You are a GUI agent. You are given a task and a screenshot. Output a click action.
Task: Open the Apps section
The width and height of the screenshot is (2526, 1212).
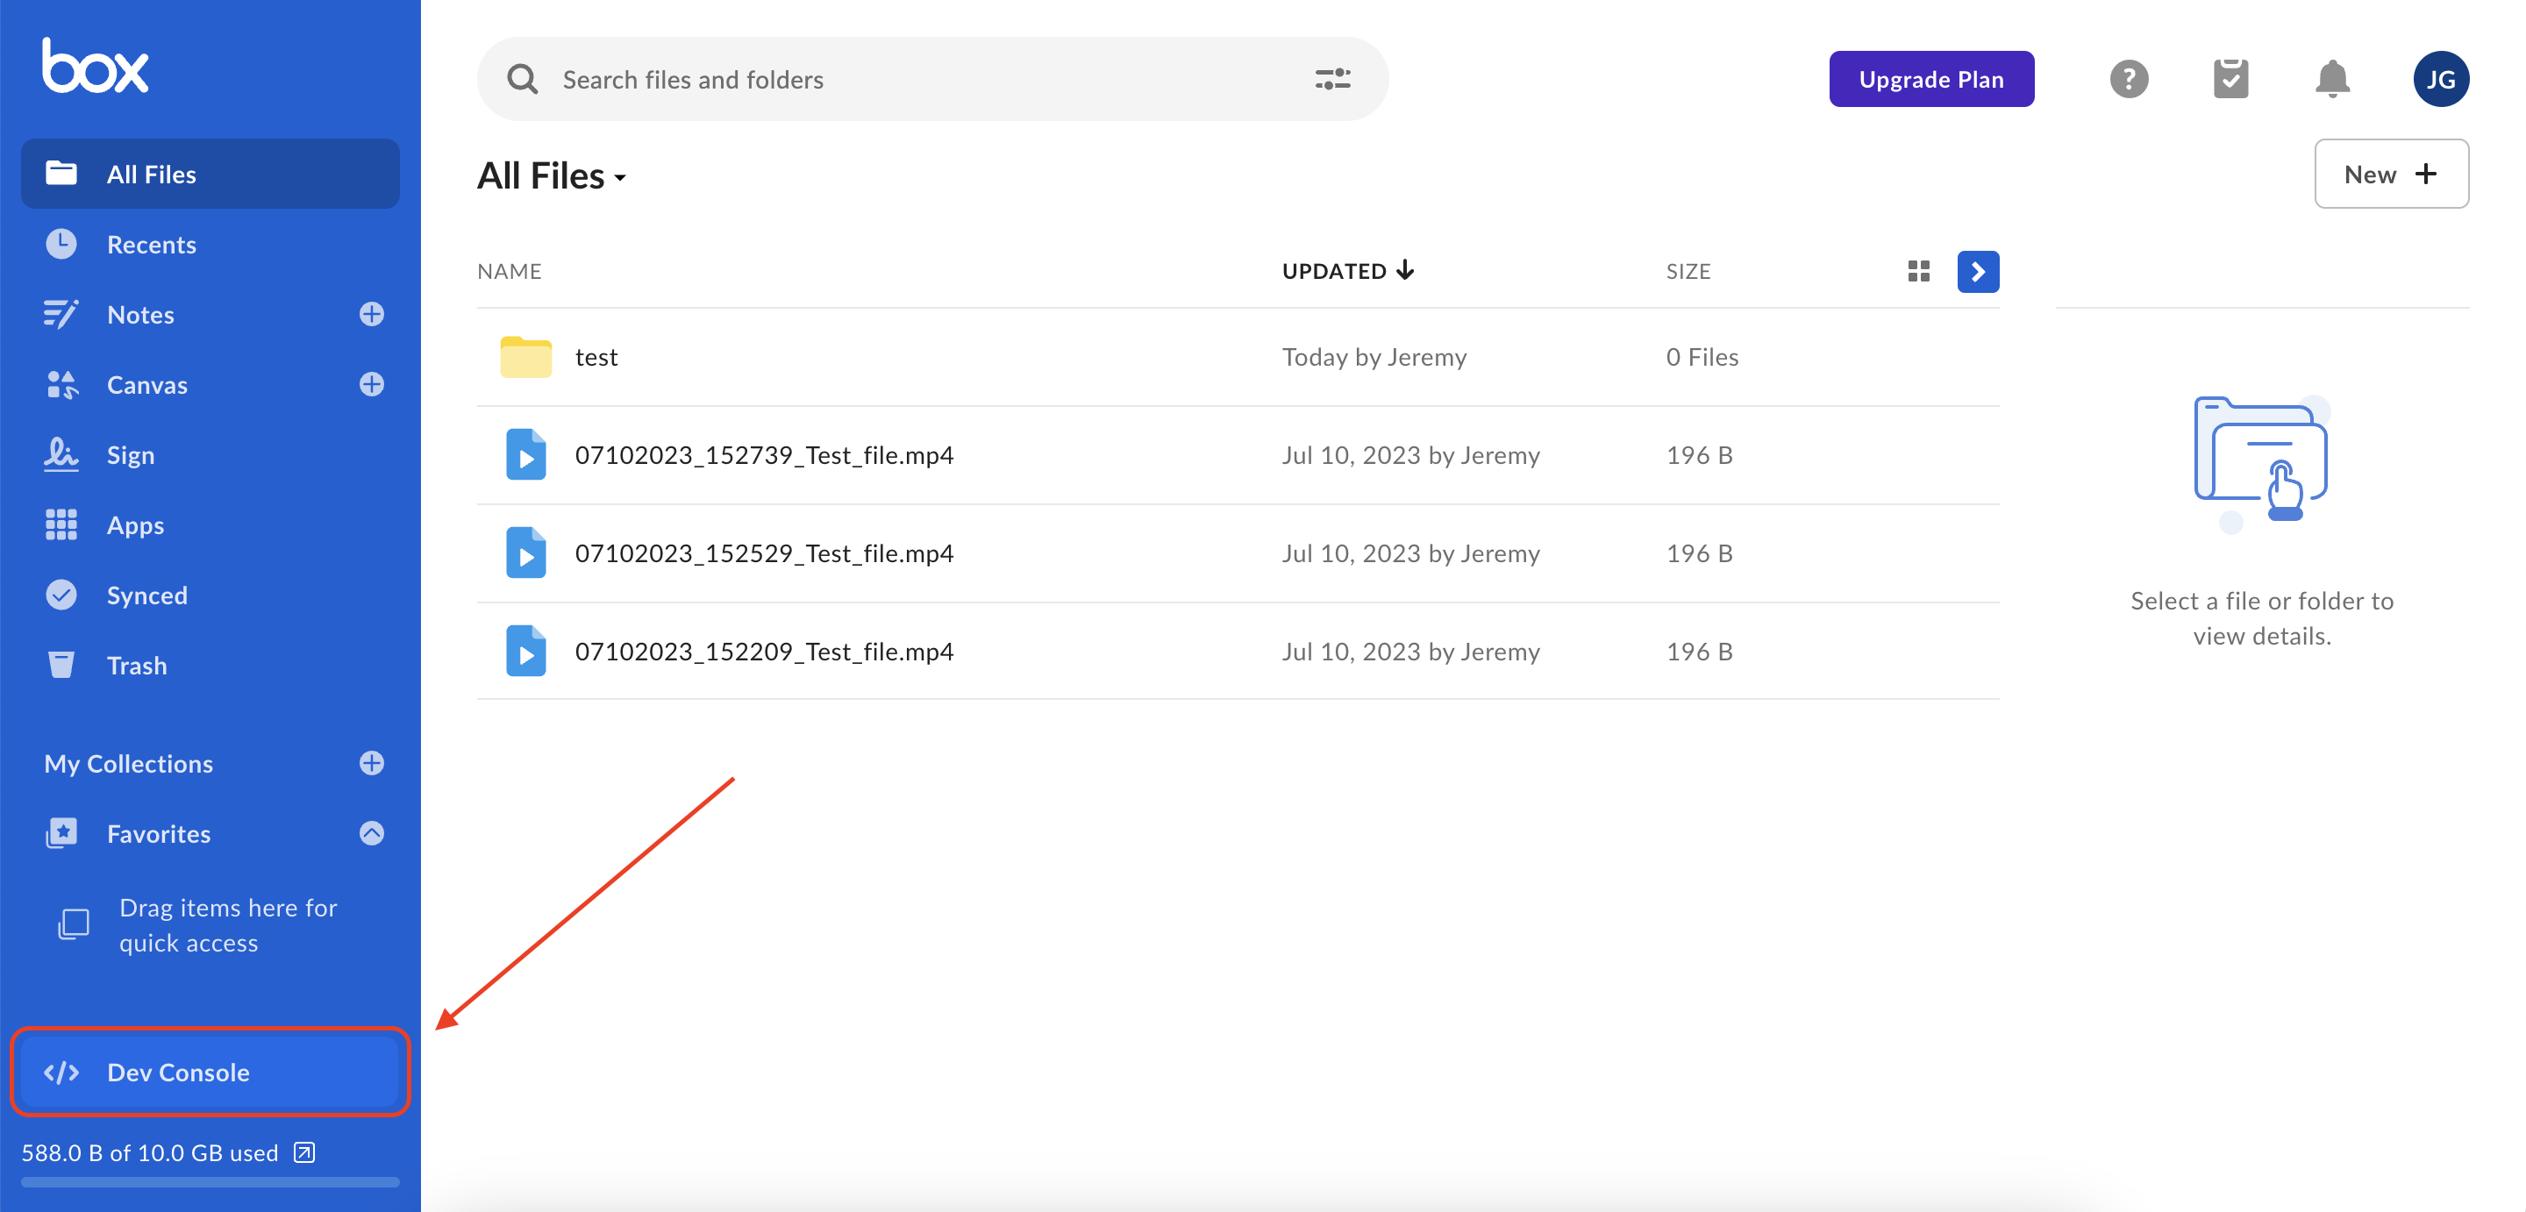pyautogui.click(x=134, y=524)
